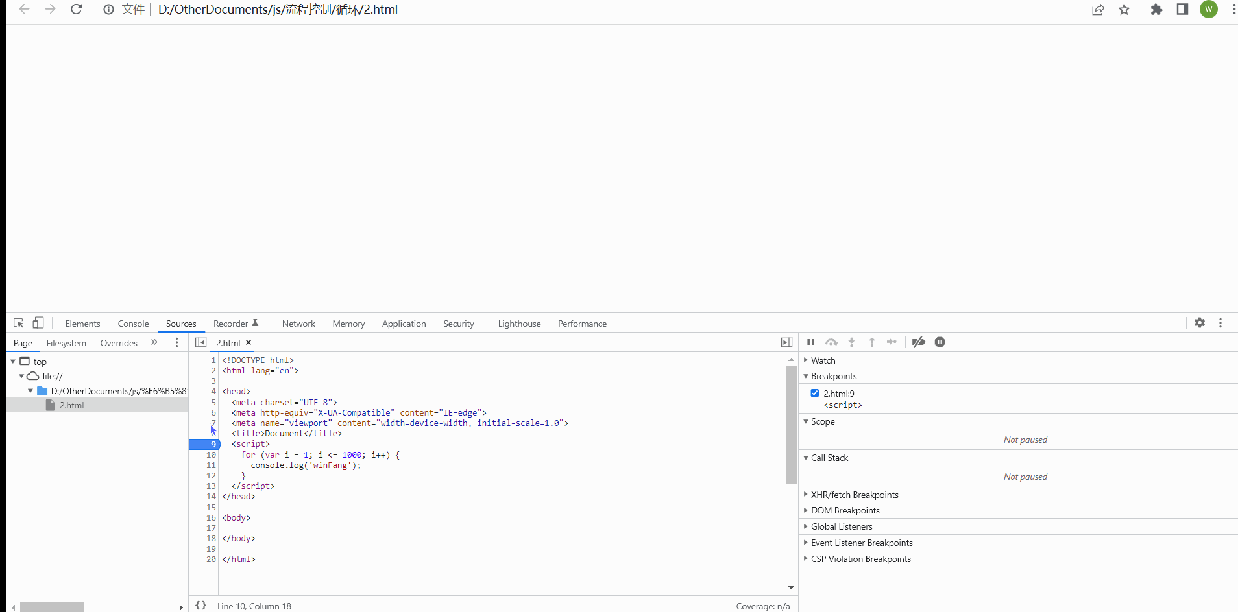Uncheck the 2.html:9 breakpoint
Image resolution: width=1238 pixels, height=612 pixels.
815,393
